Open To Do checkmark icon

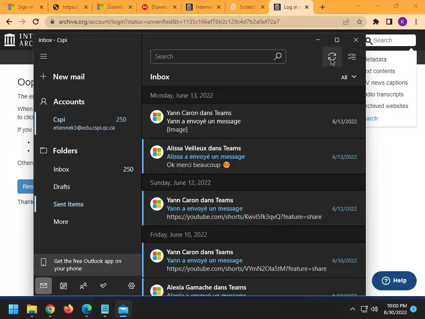coord(103,286)
